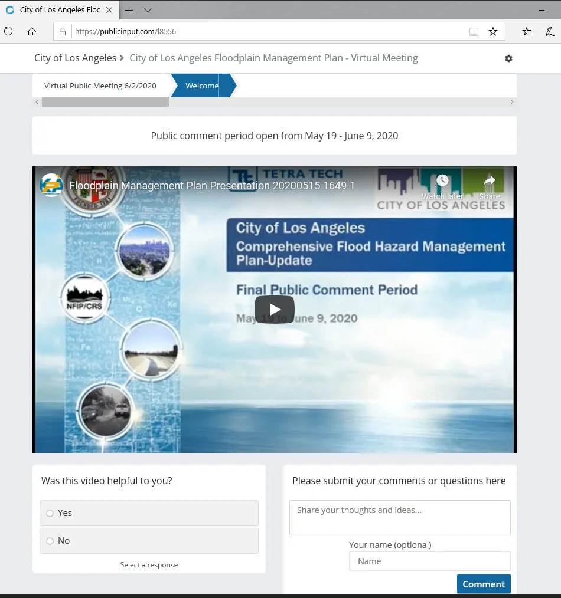Click the step bar left scroll arrow
The width and height of the screenshot is (561, 598).
tap(37, 102)
